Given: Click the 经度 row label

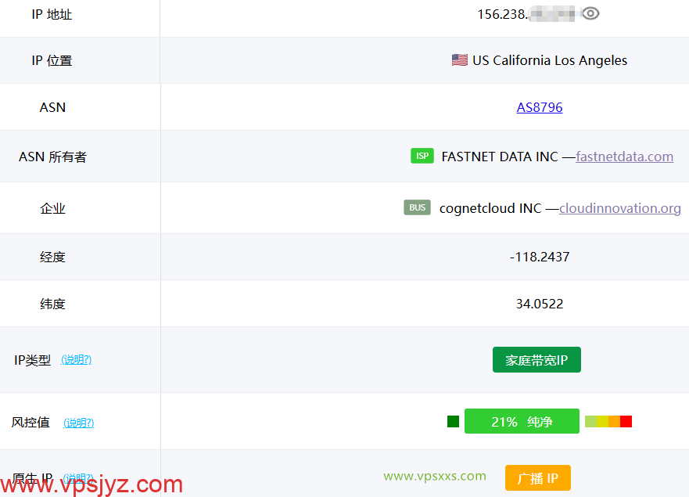Looking at the screenshot, I should (52, 257).
